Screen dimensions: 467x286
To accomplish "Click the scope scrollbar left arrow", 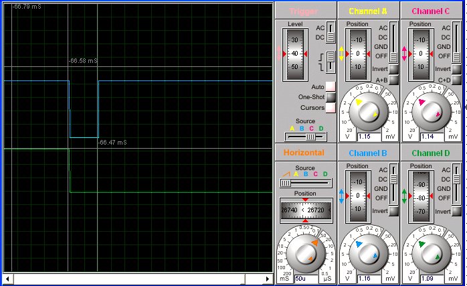I will tap(7, 279).
